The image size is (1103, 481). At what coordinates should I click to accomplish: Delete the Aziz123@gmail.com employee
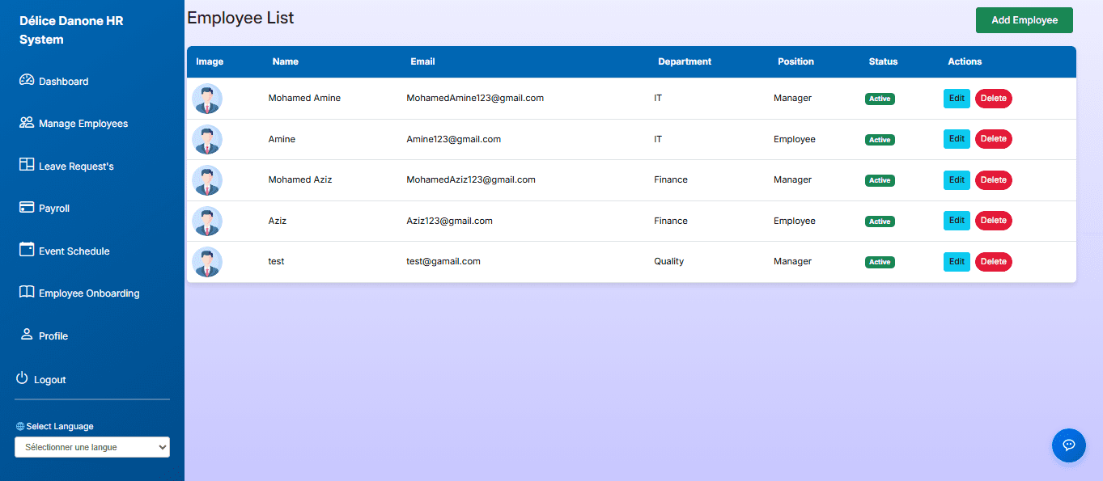994,221
